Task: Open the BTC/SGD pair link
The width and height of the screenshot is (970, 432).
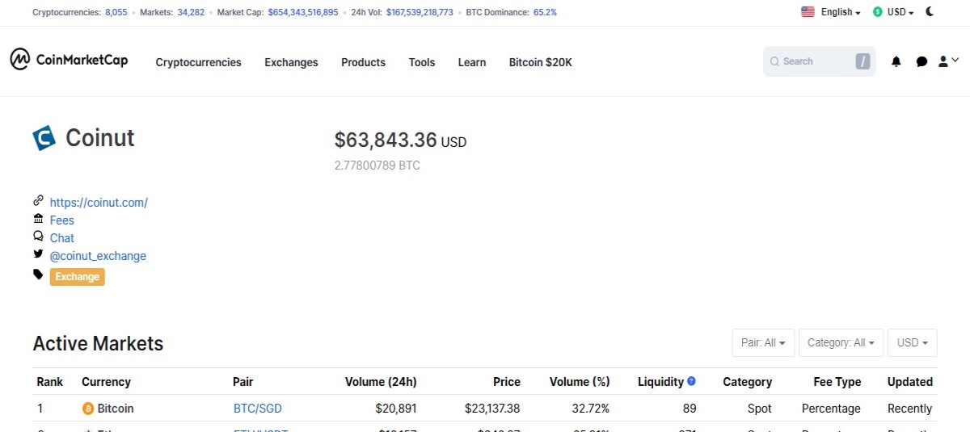Action: (258, 409)
